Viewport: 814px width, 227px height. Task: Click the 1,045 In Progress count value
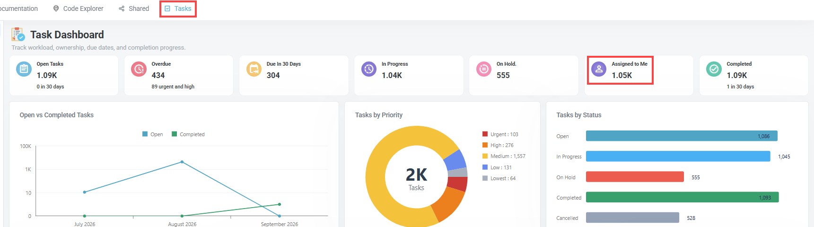point(784,157)
